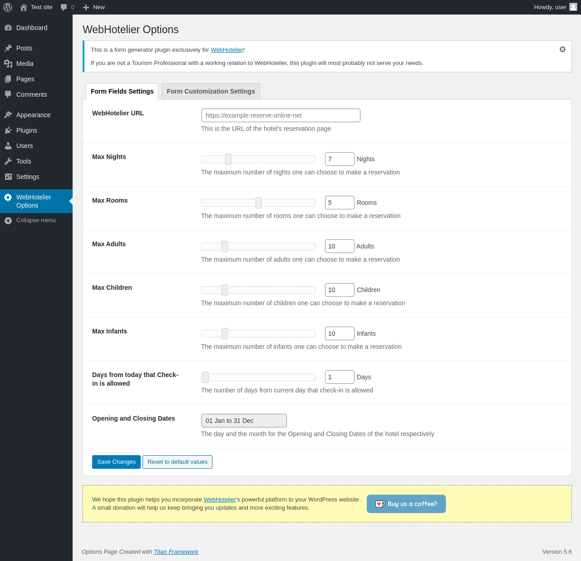Click the plus New content icon
Screen dimensions: 581x561
pyautogui.click(x=86, y=7)
